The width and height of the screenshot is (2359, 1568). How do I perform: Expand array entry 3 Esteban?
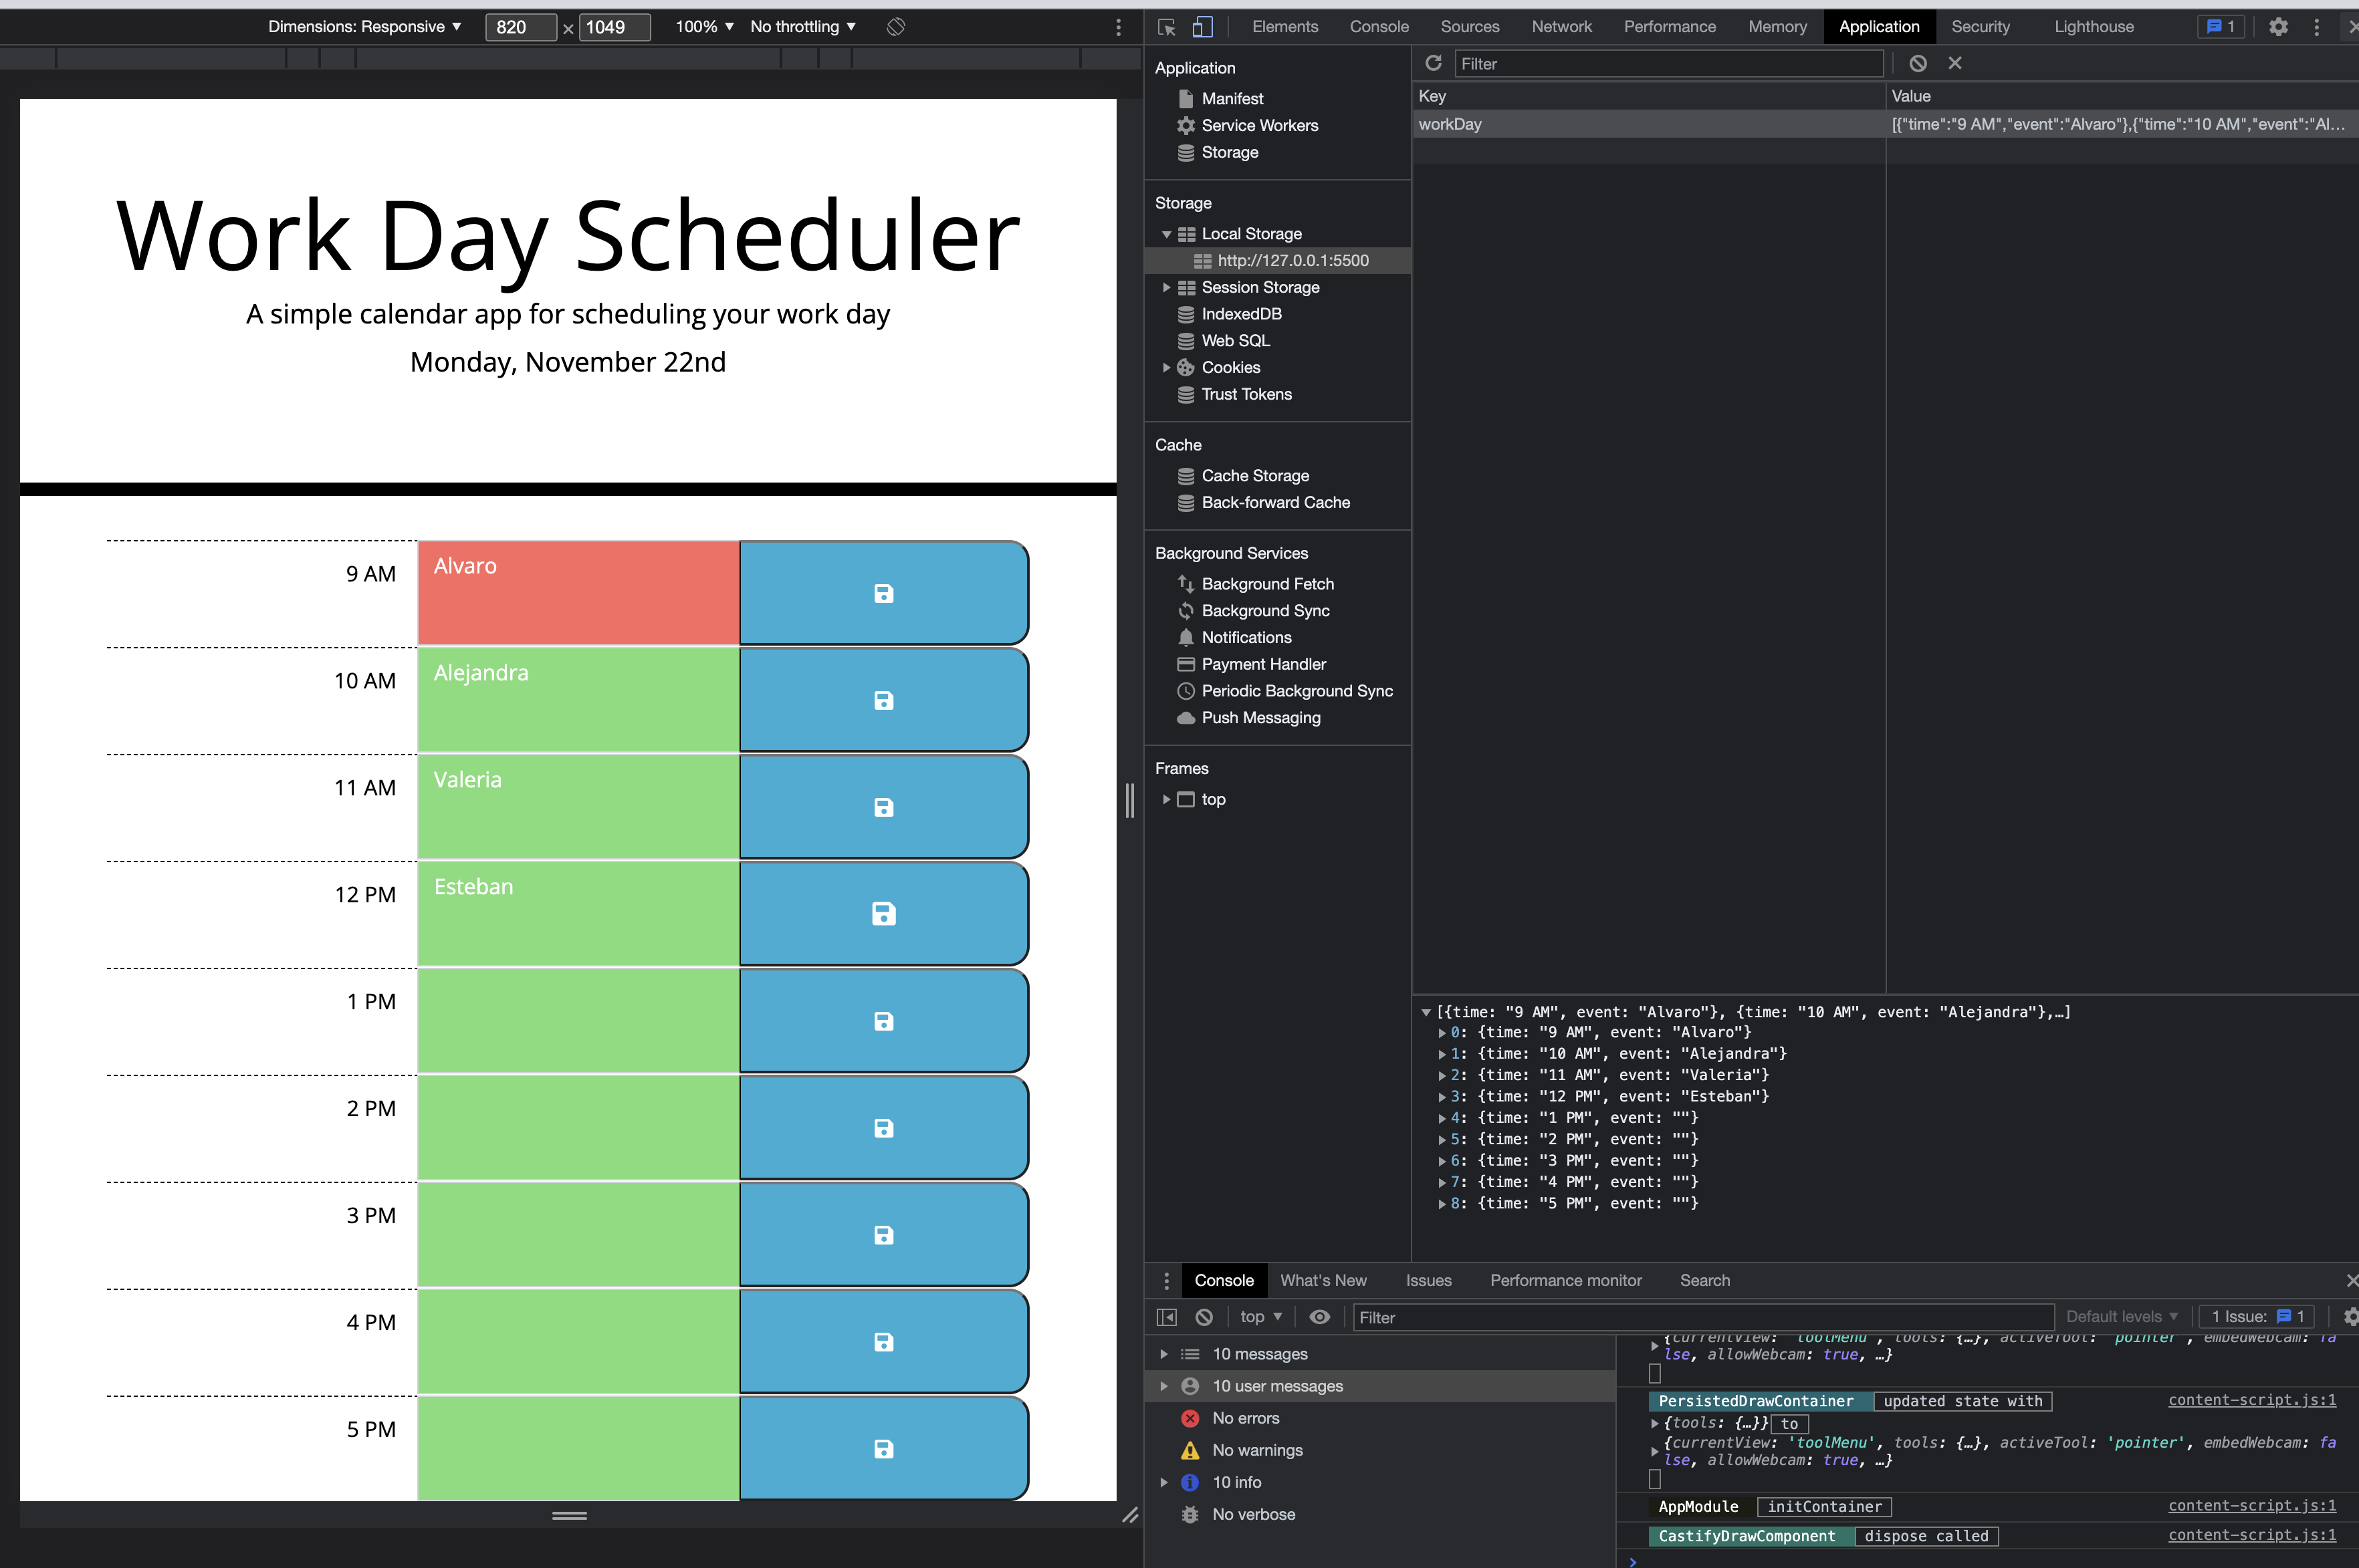(1442, 1096)
